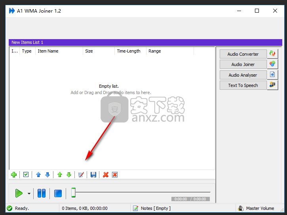Click the 0:00:00 / 0:00:00 time display
This screenshot has width=287, height=215.
pyautogui.click(x=190, y=199)
